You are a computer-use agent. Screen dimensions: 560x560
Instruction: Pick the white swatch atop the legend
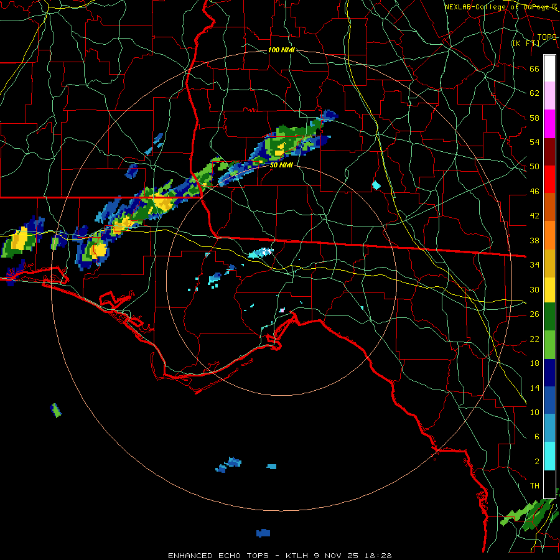coord(549,68)
